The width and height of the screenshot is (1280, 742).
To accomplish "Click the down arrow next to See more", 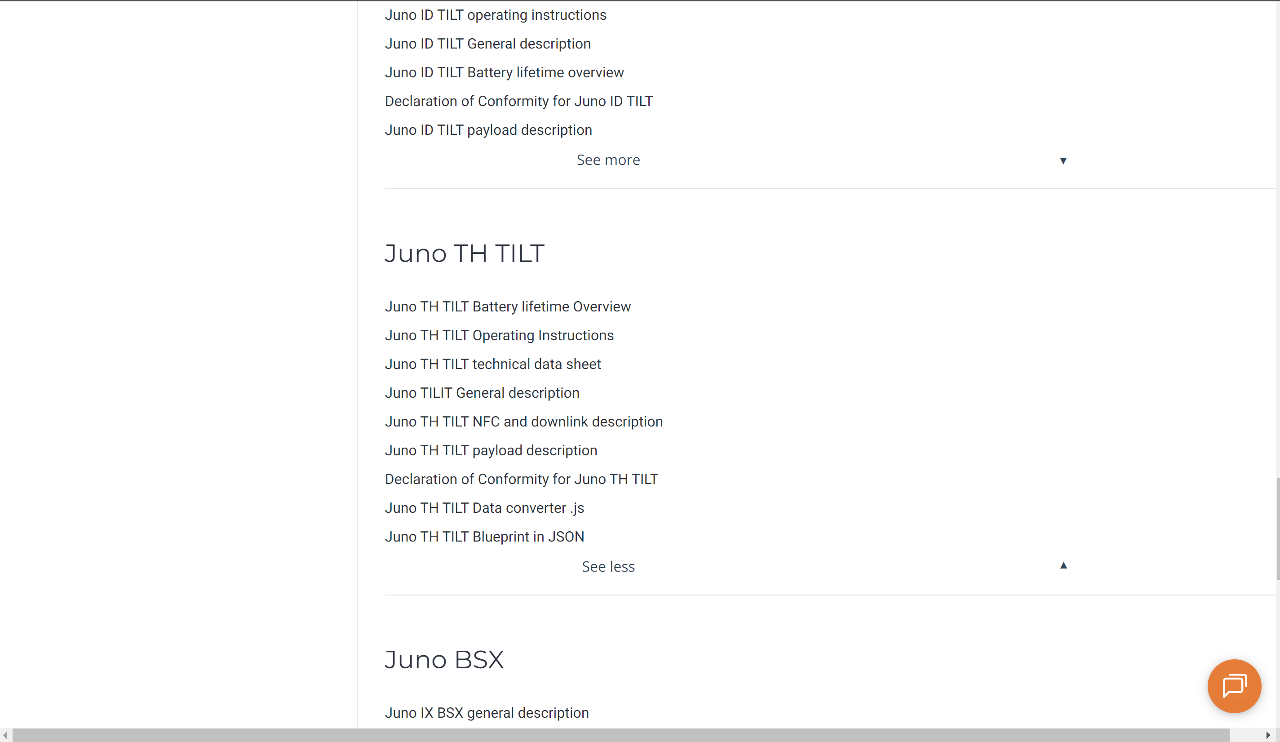I will pos(1063,160).
